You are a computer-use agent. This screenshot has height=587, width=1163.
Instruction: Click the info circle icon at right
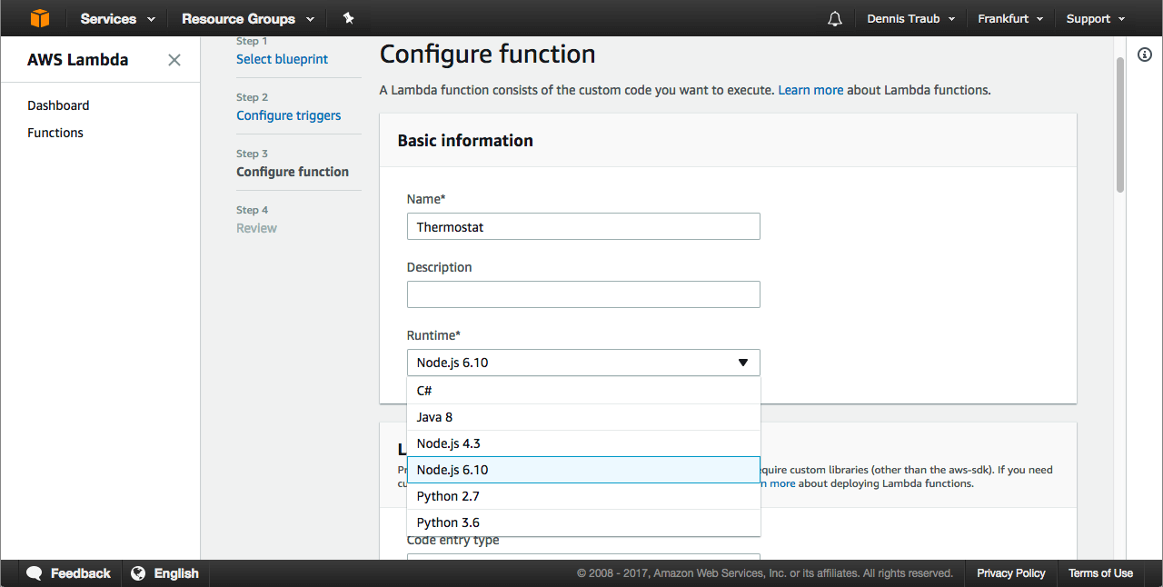pyautogui.click(x=1145, y=55)
